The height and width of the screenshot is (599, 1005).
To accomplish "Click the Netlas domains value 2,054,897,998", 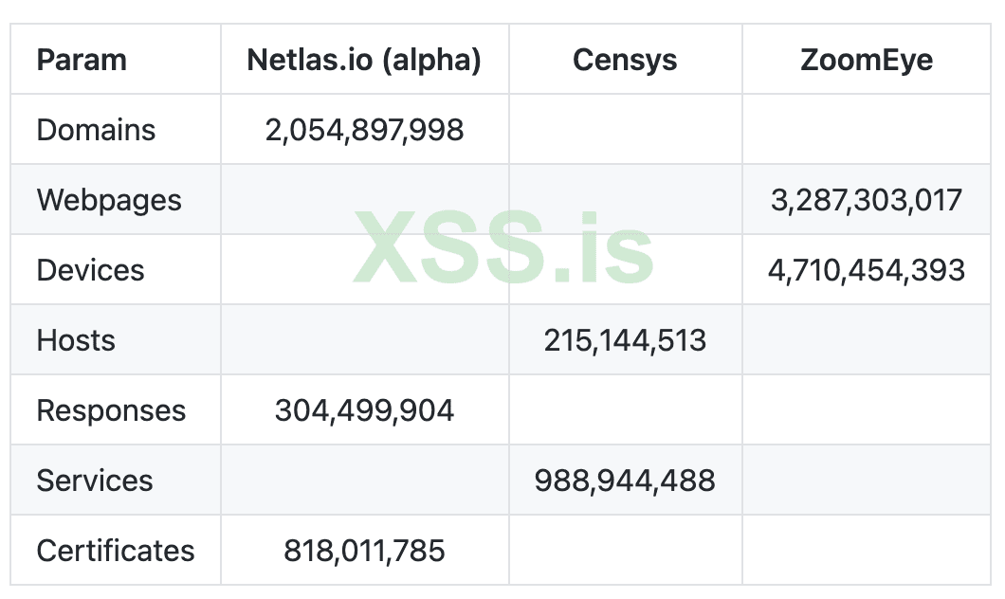I will click(x=364, y=130).
